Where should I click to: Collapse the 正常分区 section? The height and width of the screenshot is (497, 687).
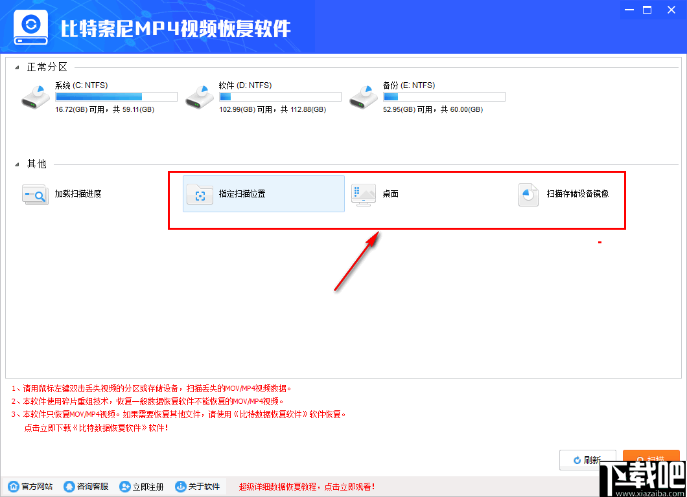(17, 67)
